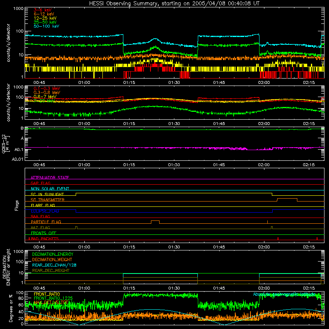The image size is (329, 329).
Task: Select the SC_IN_SUNLIGHT flag label
Action: coord(47,194)
